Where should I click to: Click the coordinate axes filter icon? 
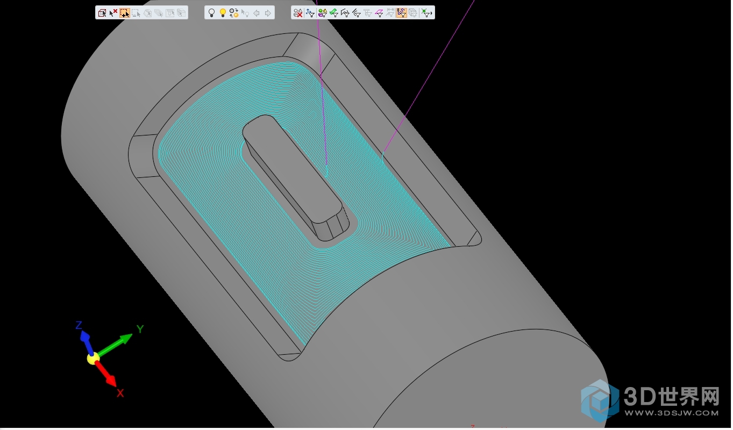[x=310, y=13]
